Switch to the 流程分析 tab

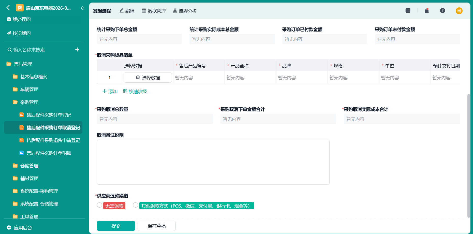(x=185, y=11)
